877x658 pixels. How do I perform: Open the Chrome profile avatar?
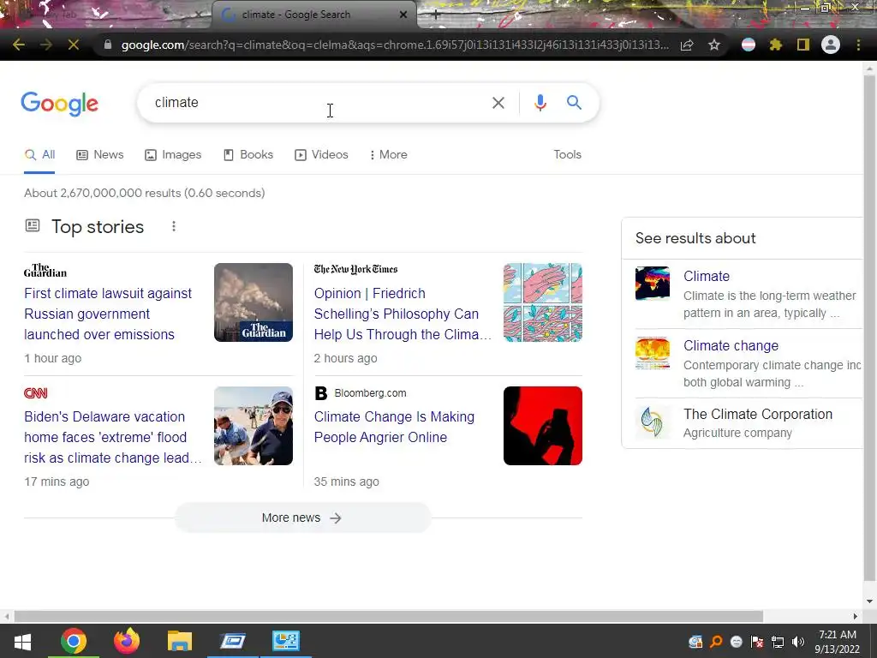831,45
